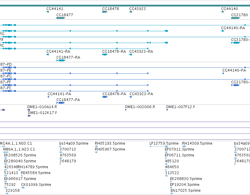Select the EK268830.5prime EST label
This screenshot has height=195, width=250.
coord(186,179)
